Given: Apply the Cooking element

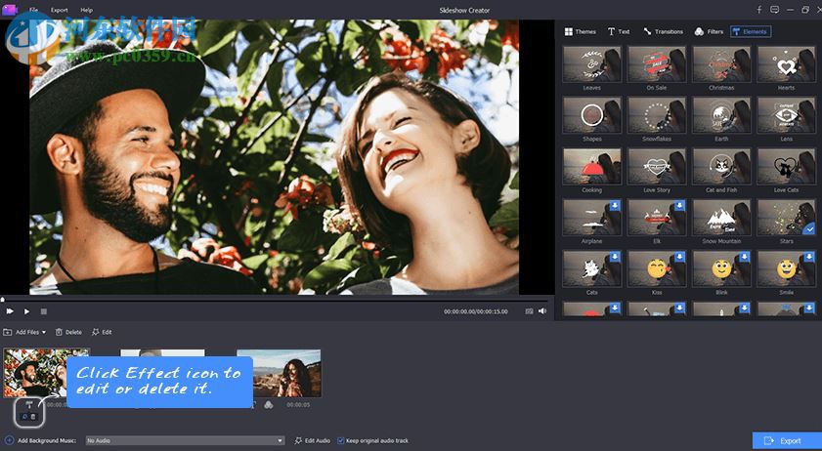Looking at the screenshot, I should [x=592, y=167].
